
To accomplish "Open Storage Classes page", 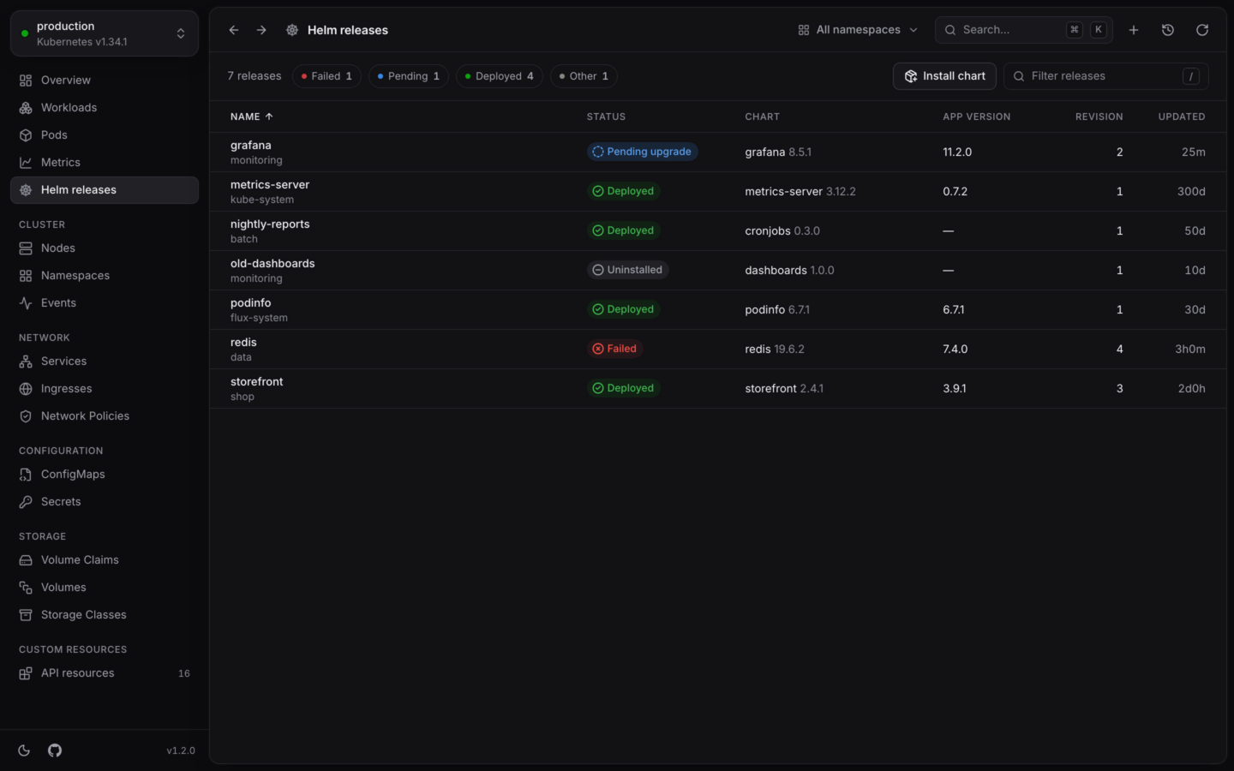I will [x=105, y=615].
